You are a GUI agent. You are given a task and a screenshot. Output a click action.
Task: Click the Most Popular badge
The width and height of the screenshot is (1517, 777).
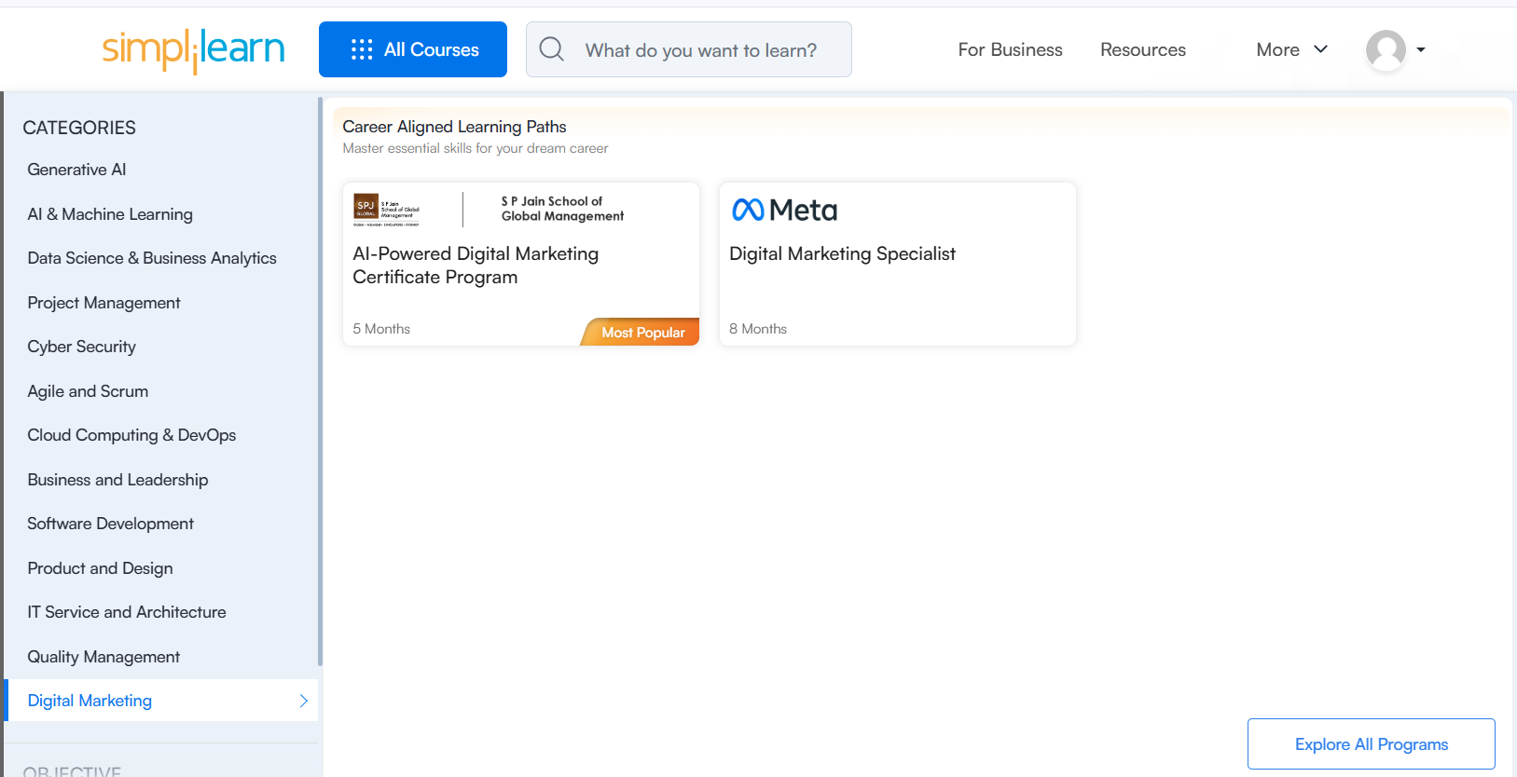pyautogui.click(x=641, y=332)
